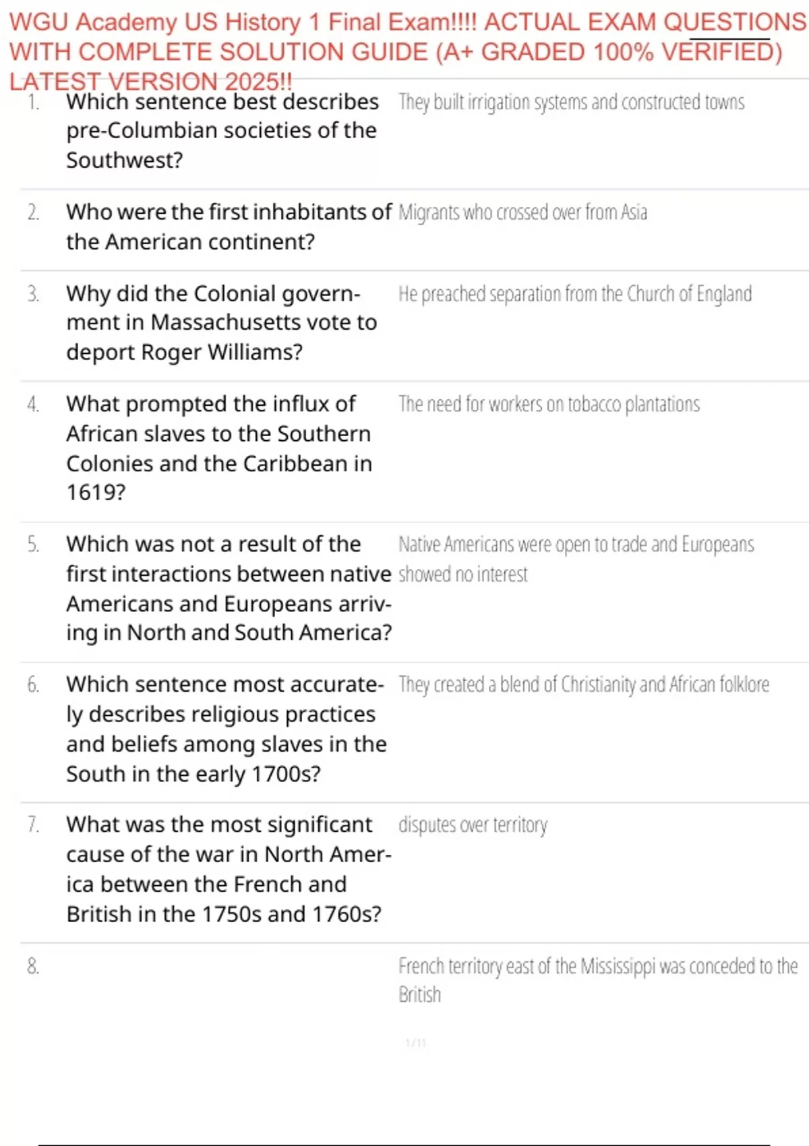Viewport: 809px width, 1146px height.
Task: Click the red WGU Academy exam title
Action: pos(404,51)
